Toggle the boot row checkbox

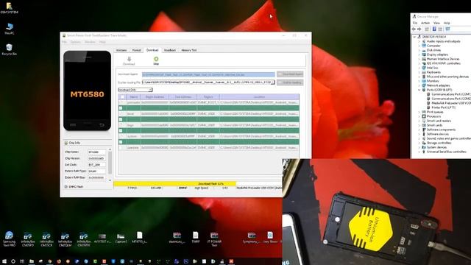pyautogui.click(x=121, y=114)
